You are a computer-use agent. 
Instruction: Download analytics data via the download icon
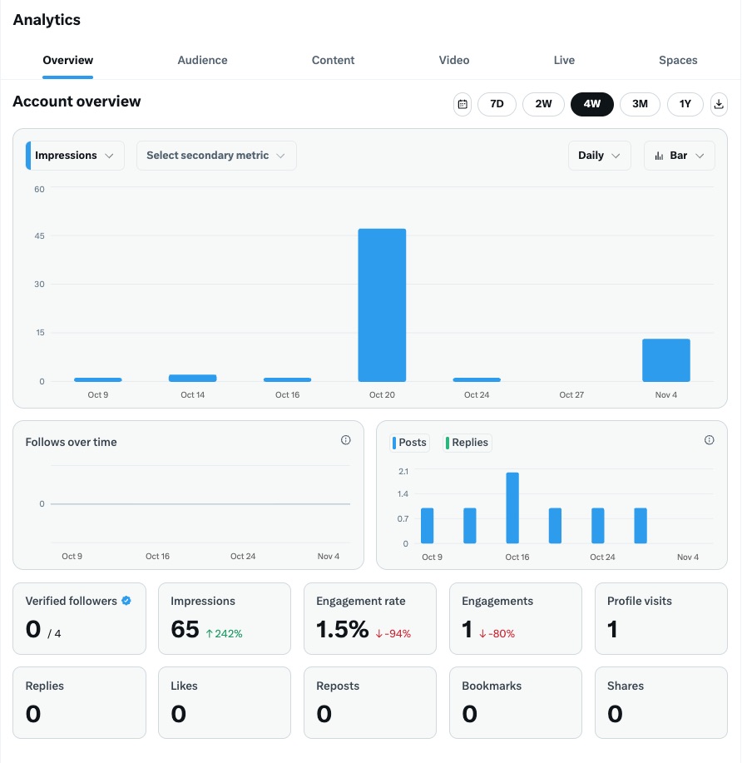click(720, 104)
